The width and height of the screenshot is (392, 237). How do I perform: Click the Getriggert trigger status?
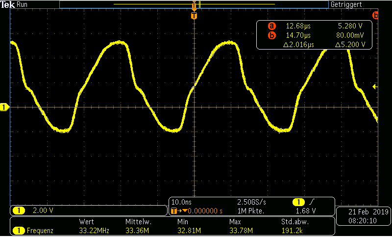point(346,4)
